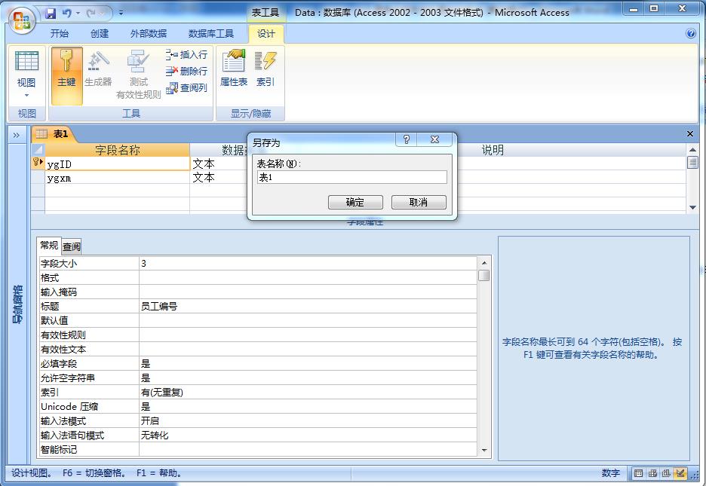Open the 索引 indexes window

pyautogui.click(x=266, y=69)
